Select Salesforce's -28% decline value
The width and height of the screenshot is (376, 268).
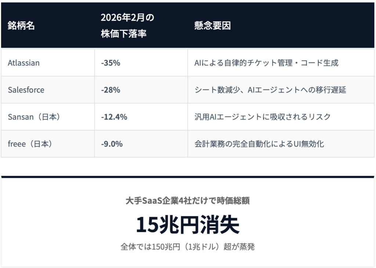tap(111, 90)
